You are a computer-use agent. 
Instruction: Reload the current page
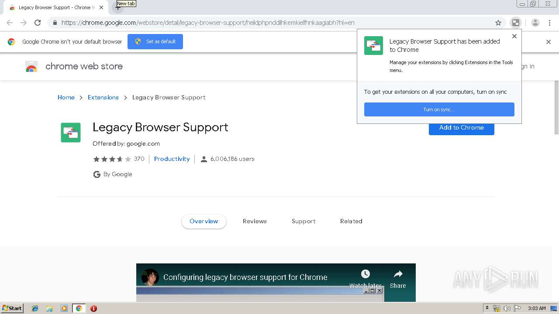coord(38,23)
